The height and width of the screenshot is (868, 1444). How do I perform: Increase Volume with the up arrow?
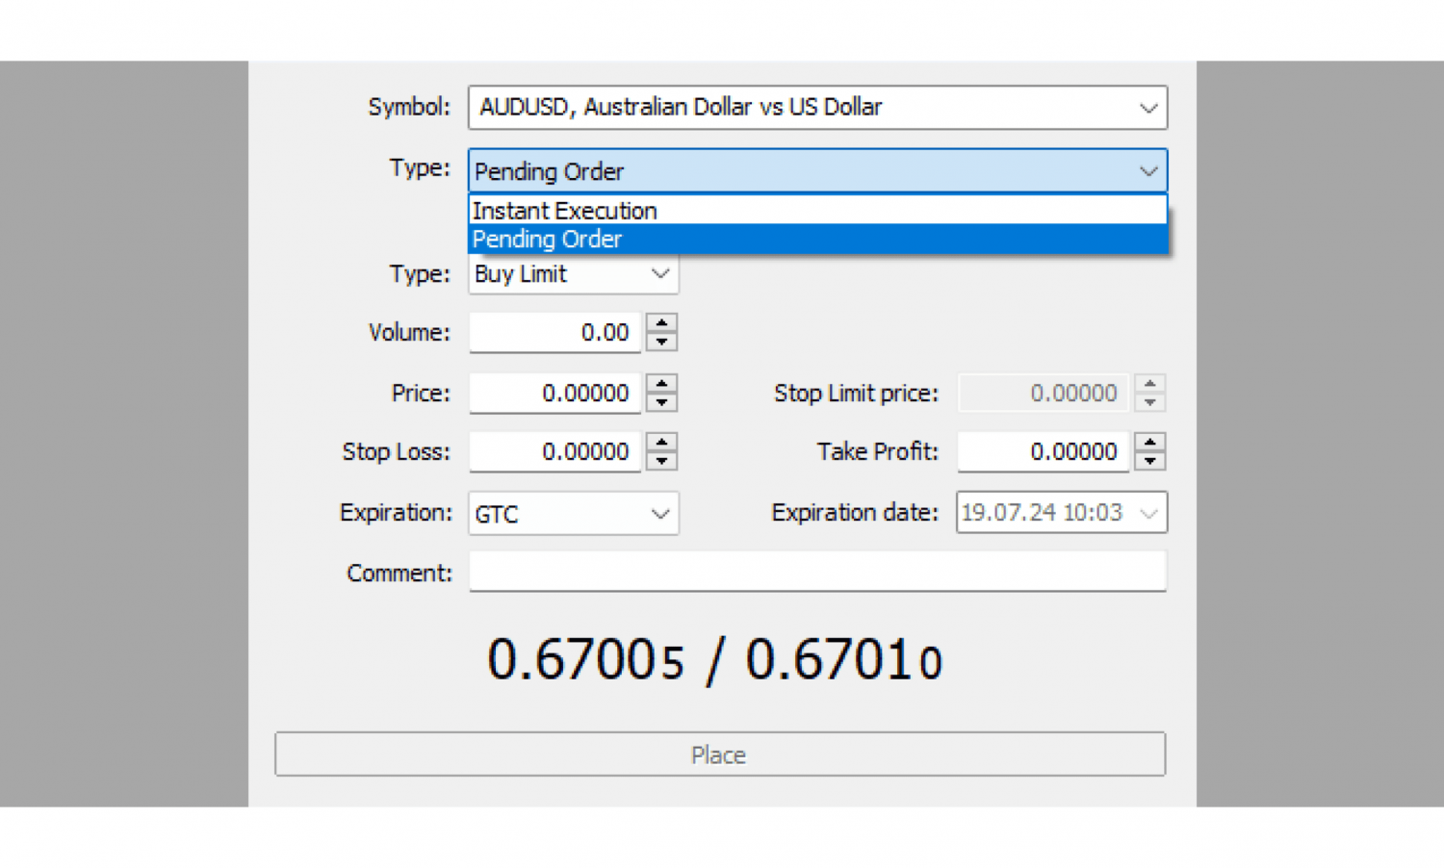pos(661,323)
